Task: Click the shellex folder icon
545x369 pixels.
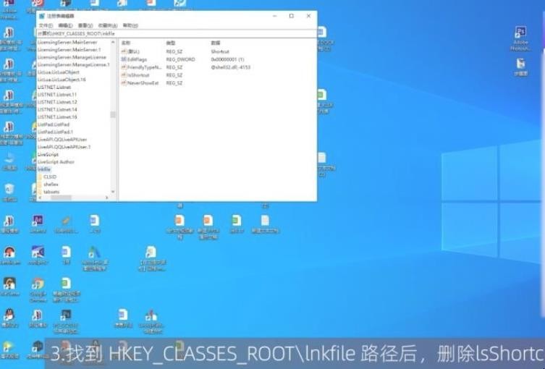Action: tap(40, 184)
